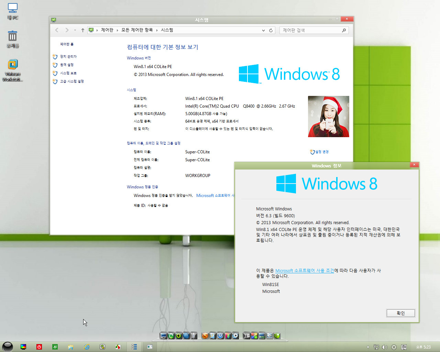This screenshot has width=440, height=352.
Task: Launch VMware Workstation from desktop
Action: pos(13,70)
